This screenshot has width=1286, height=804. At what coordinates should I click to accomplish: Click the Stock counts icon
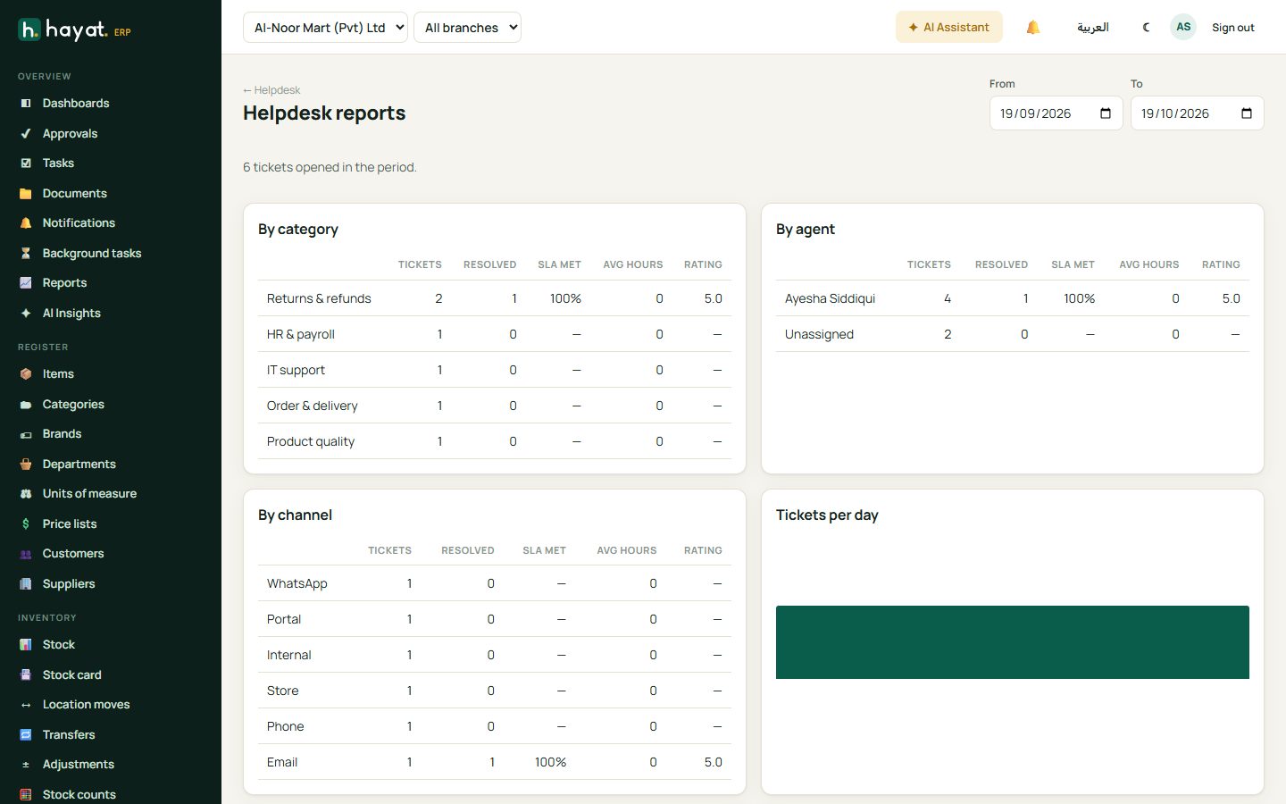[26, 795]
